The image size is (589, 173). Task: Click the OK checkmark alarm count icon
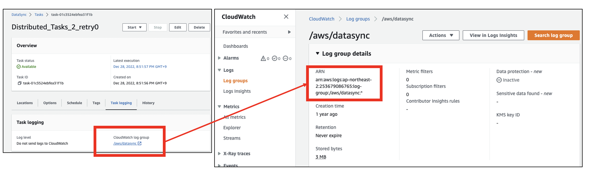[x=275, y=58]
